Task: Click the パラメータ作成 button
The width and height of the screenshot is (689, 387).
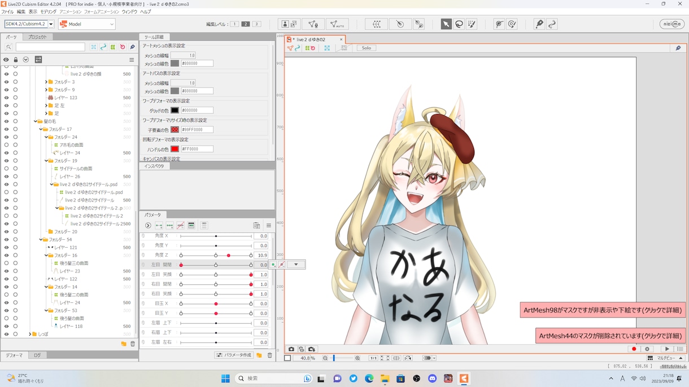Action: click(x=234, y=355)
